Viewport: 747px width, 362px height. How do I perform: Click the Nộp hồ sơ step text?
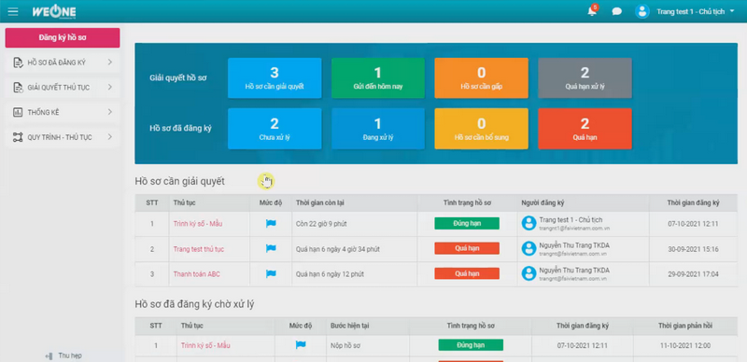click(346, 346)
